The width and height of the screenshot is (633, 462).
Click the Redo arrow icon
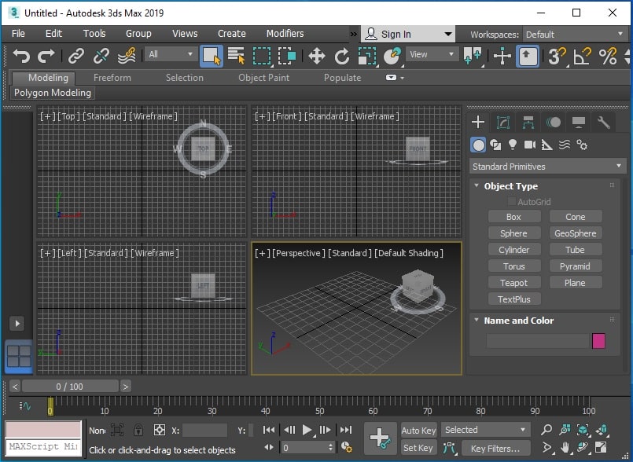[46, 56]
